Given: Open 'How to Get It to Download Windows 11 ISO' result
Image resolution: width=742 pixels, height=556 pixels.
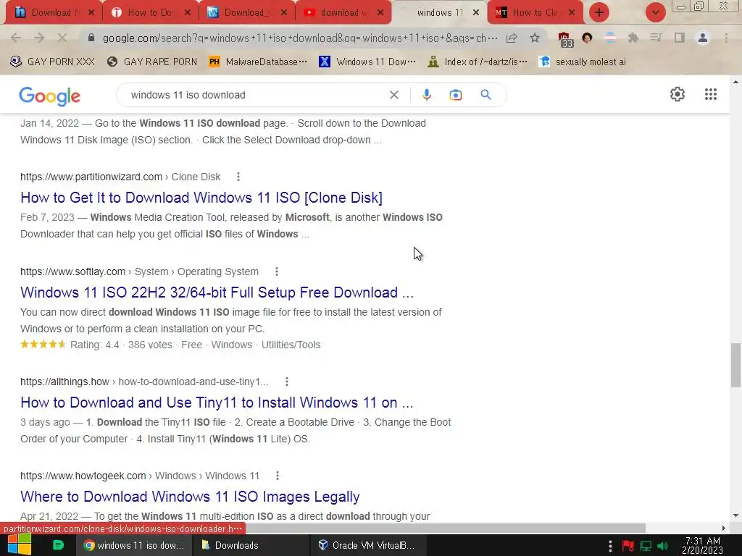Looking at the screenshot, I should [x=201, y=198].
